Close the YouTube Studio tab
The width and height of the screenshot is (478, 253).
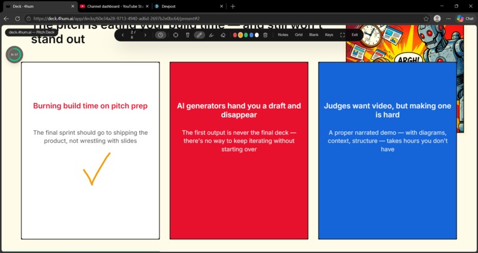147,6
